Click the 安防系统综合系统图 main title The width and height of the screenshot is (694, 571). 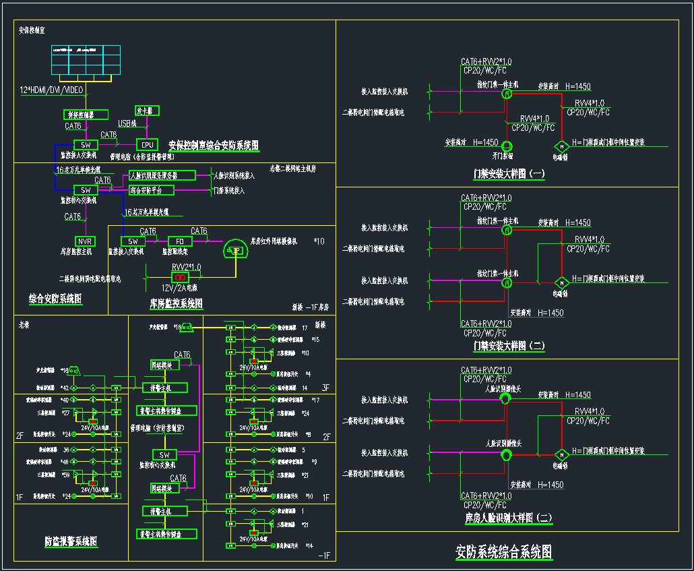click(x=504, y=552)
